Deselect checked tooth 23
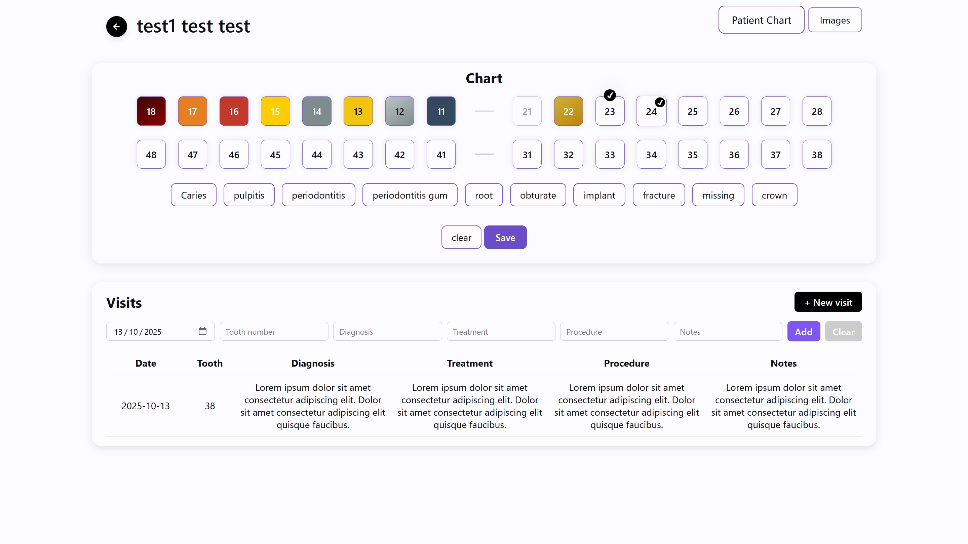The height and width of the screenshot is (544, 968). (610, 111)
